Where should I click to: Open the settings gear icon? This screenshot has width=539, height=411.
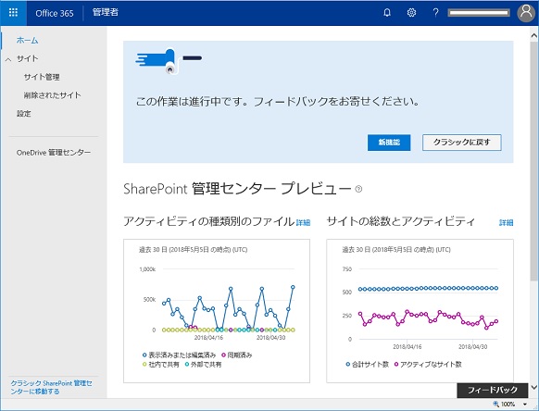(x=411, y=13)
